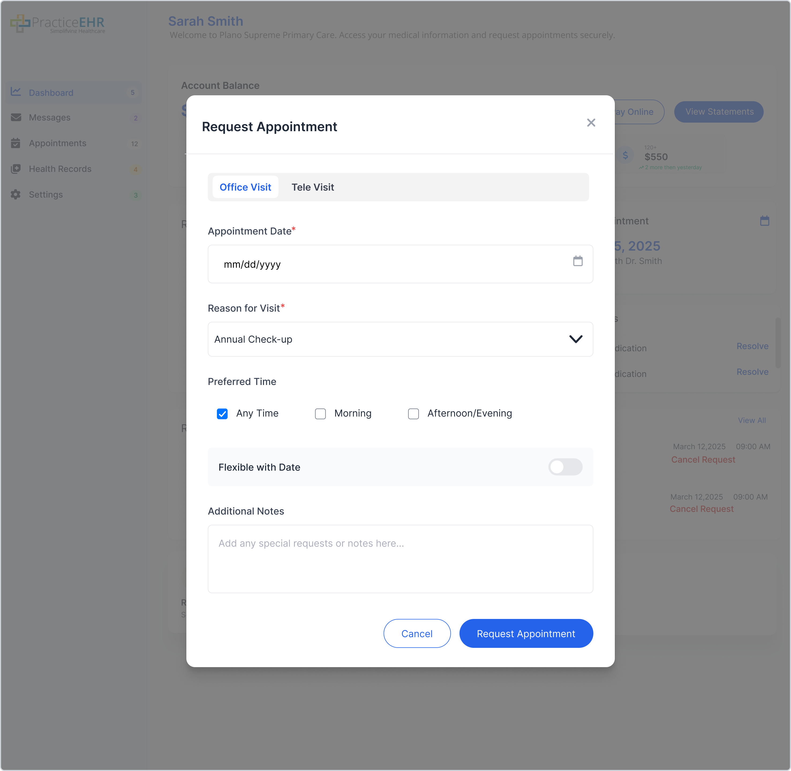Open Settings via the gear icon
Image resolution: width=791 pixels, height=771 pixels.
pyautogui.click(x=15, y=195)
